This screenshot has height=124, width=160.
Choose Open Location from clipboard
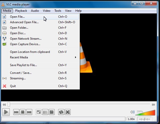tap(40, 52)
